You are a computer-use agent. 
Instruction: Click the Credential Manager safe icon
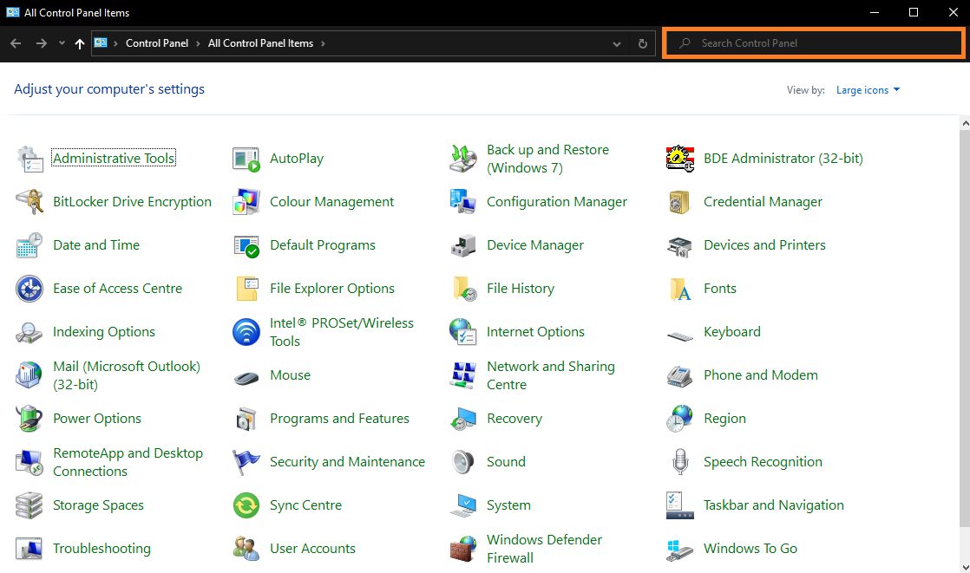click(680, 202)
